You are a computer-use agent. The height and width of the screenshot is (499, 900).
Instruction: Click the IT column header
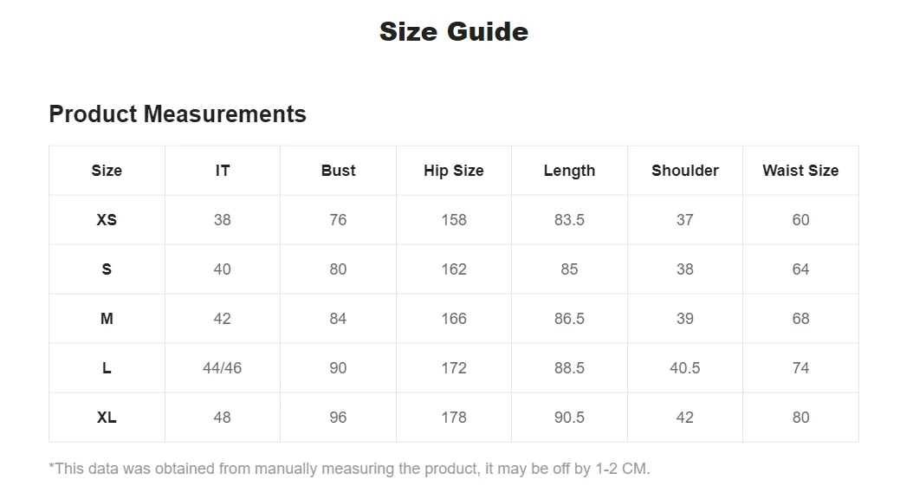point(223,171)
